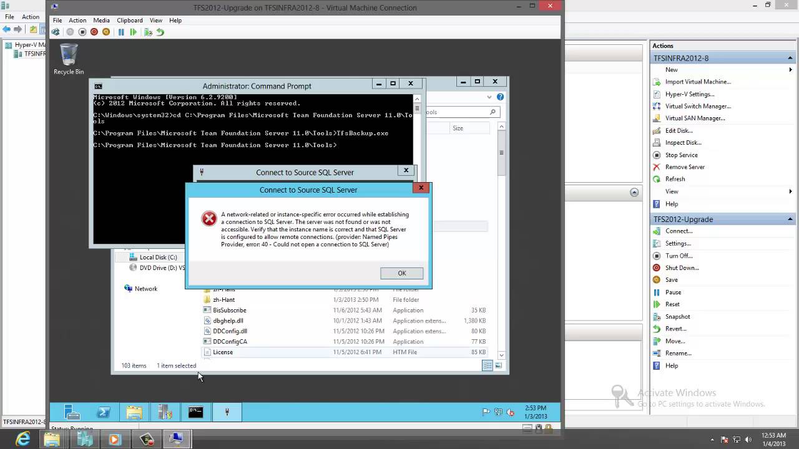Image resolution: width=799 pixels, height=449 pixels.
Task: Click the orange Save icon in VM toolbar
Action: coord(106,32)
